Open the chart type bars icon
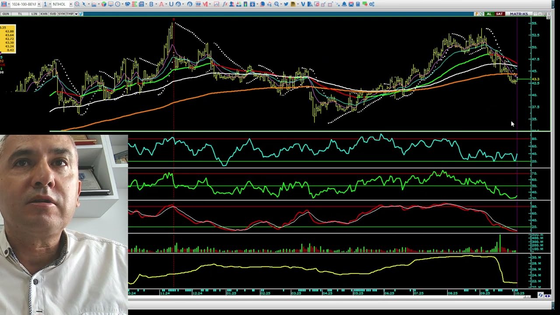 (x=94, y=4)
